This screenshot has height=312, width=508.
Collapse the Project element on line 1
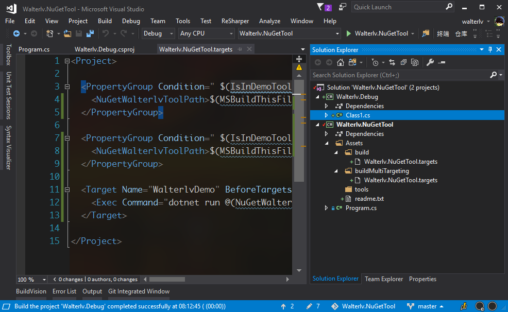click(x=67, y=61)
